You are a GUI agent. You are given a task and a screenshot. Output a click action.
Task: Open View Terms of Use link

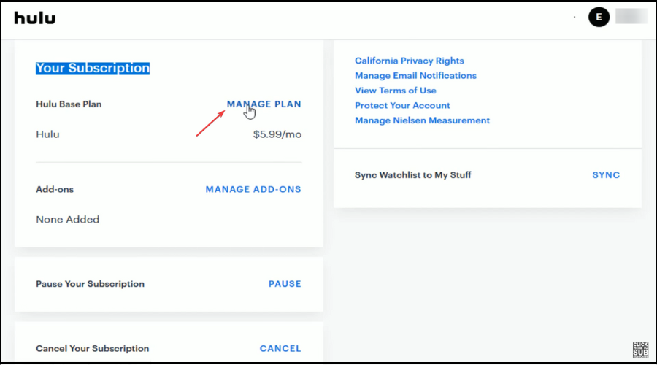396,91
